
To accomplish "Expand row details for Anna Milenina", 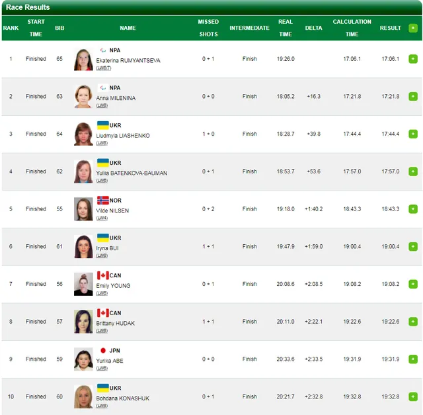I will [413, 97].
